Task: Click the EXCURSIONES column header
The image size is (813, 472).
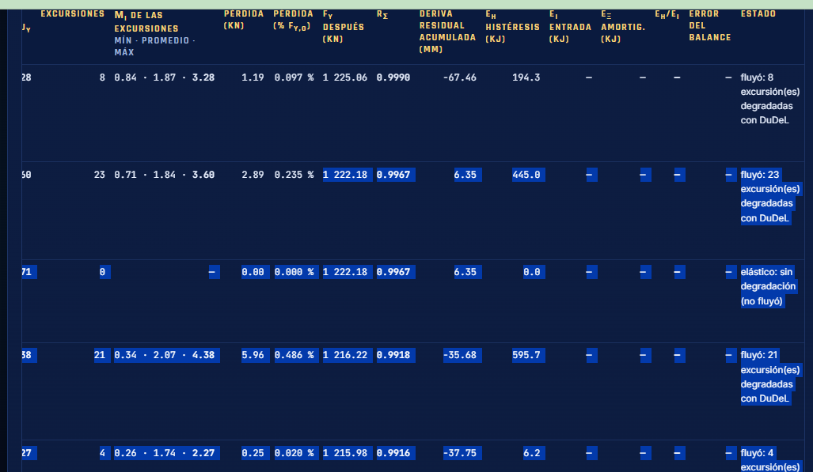Action: 73,14
